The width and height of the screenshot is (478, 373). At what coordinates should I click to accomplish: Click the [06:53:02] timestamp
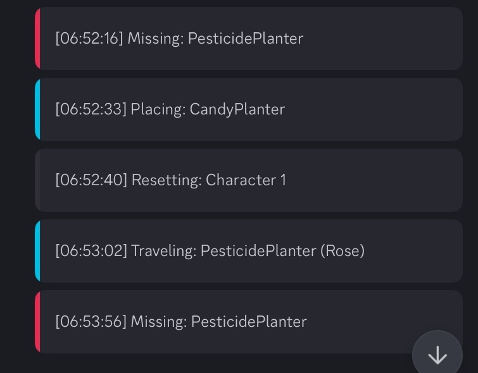(x=91, y=251)
